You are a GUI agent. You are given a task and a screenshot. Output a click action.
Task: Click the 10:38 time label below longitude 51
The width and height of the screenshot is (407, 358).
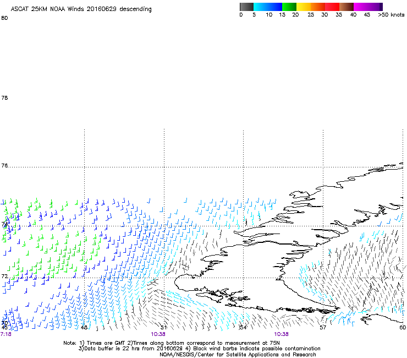tap(158, 334)
